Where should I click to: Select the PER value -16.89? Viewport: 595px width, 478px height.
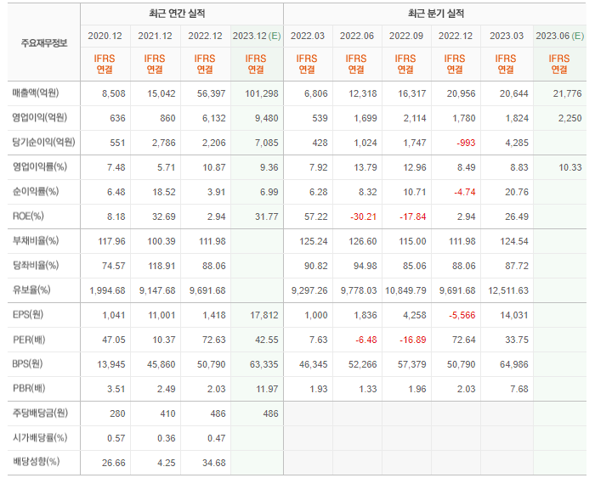[x=413, y=340]
